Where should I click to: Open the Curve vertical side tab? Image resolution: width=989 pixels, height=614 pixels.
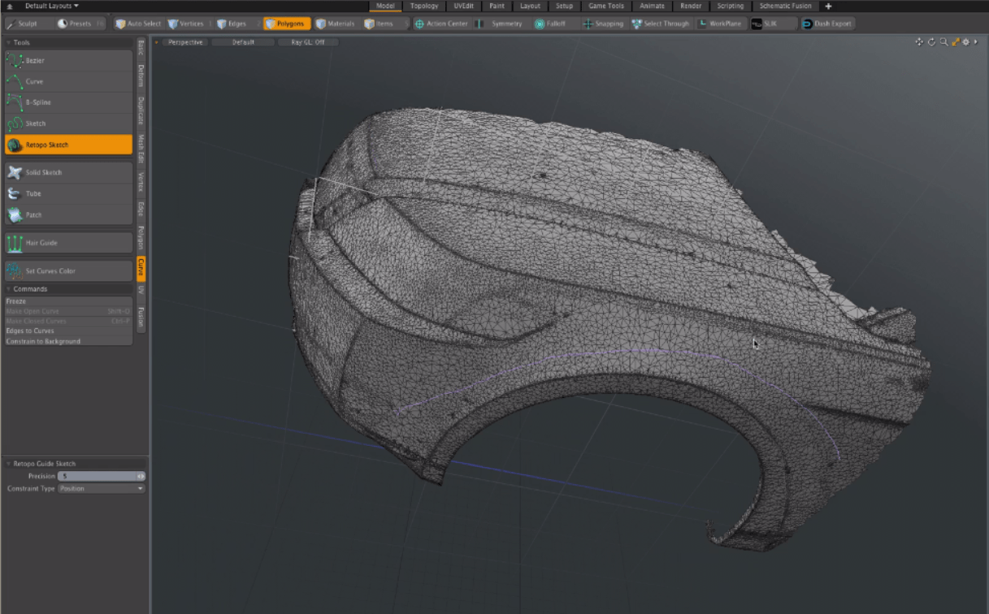(140, 266)
